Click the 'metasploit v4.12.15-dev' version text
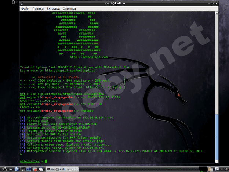The height and width of the screenshot is (172, 229). coord(58,77)
